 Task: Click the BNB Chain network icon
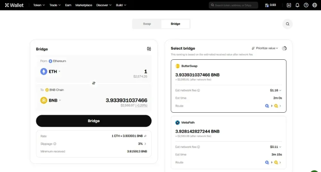(47, 90)
